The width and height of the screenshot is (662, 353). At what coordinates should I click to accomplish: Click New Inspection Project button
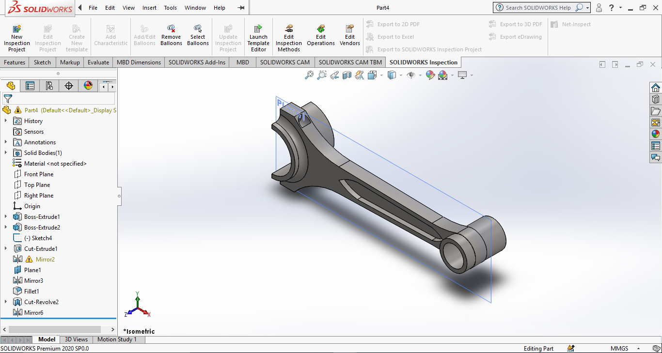[16, 38]
